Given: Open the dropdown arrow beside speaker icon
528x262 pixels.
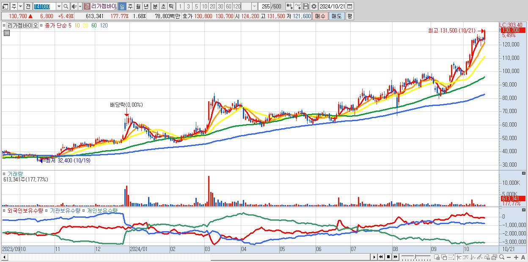Looking at the screenshot, I should [x=80, y=7].
